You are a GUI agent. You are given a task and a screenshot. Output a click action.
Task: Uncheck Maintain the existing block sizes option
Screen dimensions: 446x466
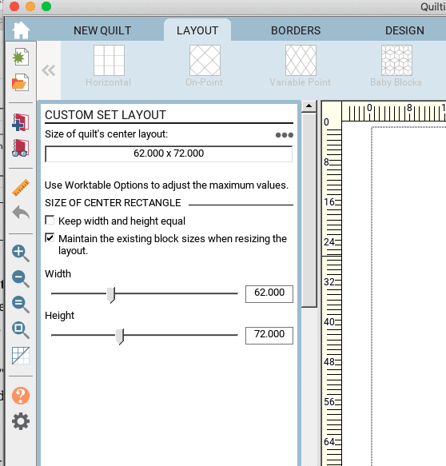(50, 237)
